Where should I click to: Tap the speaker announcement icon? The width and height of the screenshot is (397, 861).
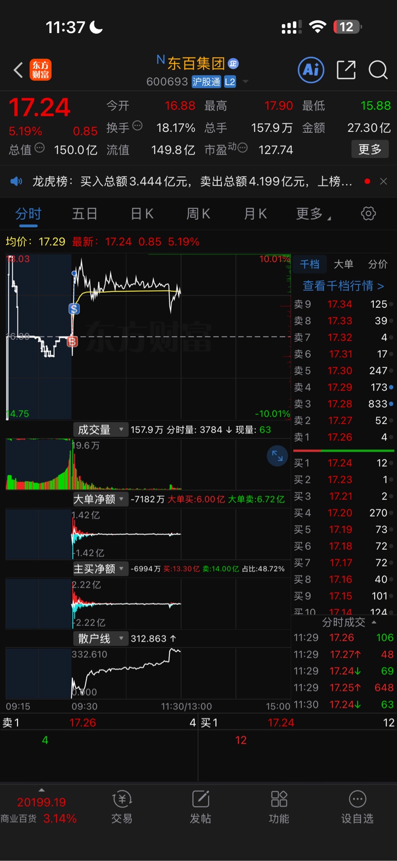click(x=17, y=182)
